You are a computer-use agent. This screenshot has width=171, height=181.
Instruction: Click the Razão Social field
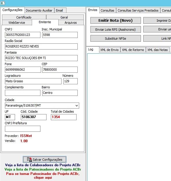point(41,46)
